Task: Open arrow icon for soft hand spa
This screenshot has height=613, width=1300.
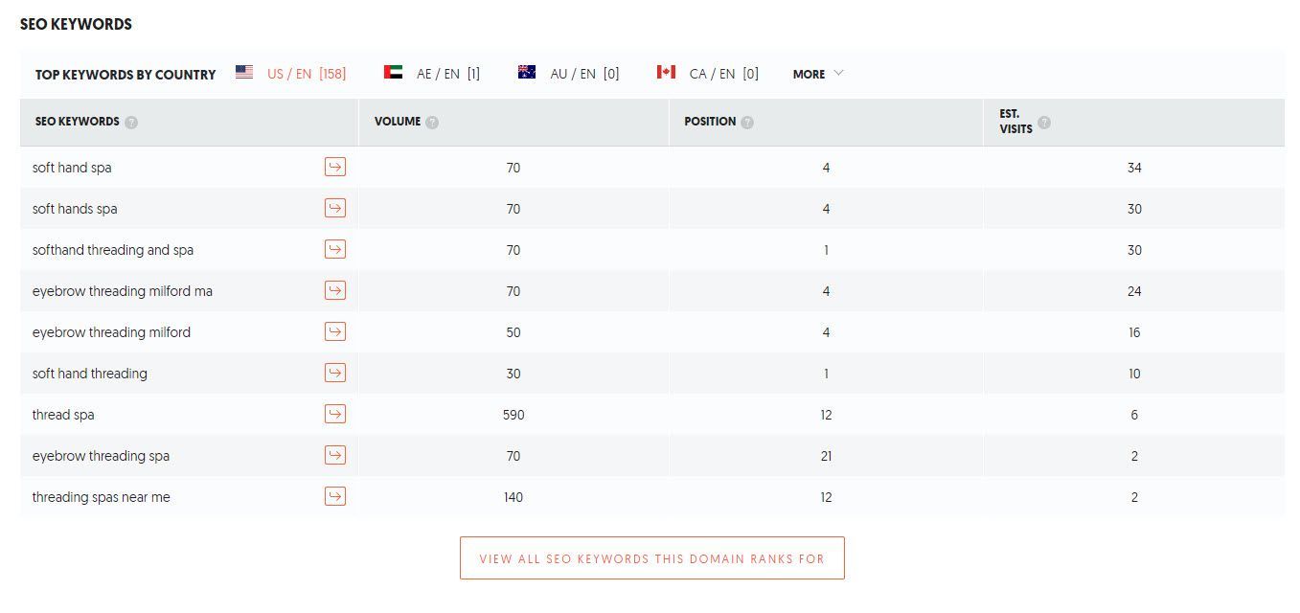Action: pos(334,167)
